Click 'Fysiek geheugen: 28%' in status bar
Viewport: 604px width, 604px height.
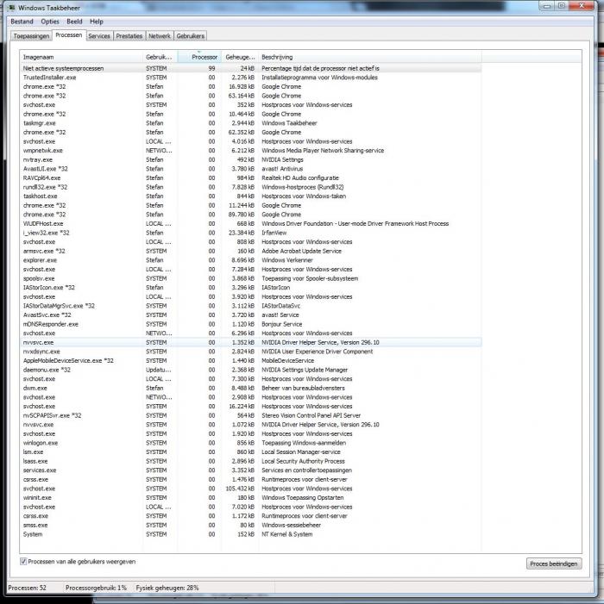pos(167,588)
